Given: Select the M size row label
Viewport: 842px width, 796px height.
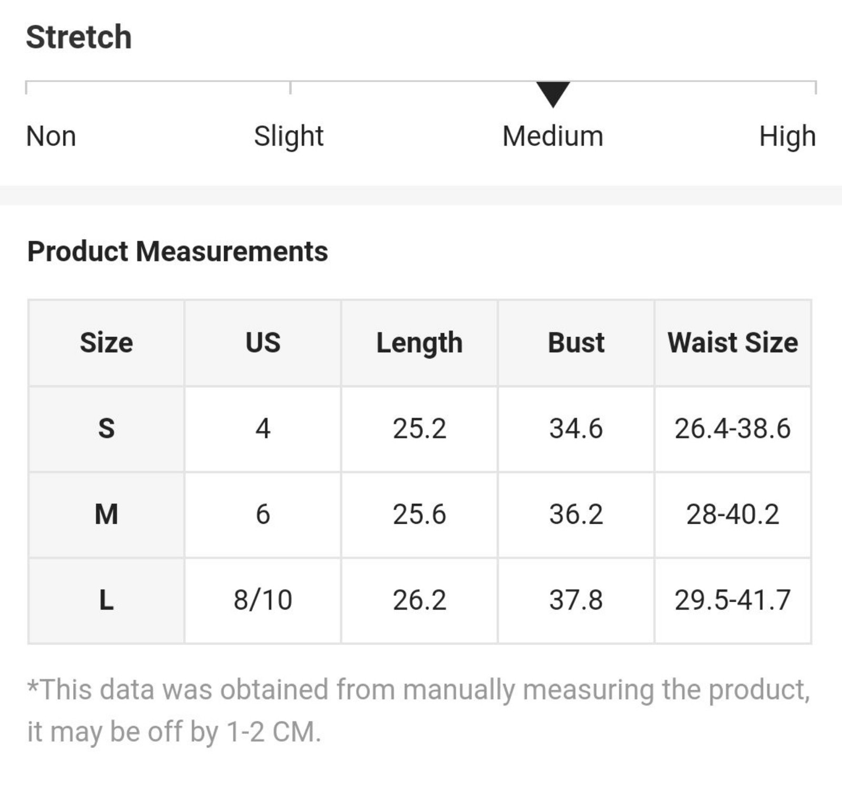Looking at the screenshot, I should tap(106, 514).
